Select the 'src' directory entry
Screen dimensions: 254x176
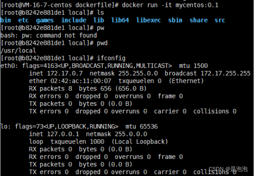click(220, 20)
